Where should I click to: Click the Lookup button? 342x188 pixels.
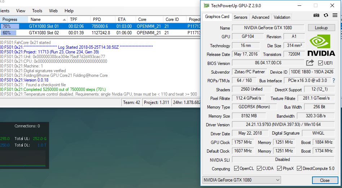point(321,28)
